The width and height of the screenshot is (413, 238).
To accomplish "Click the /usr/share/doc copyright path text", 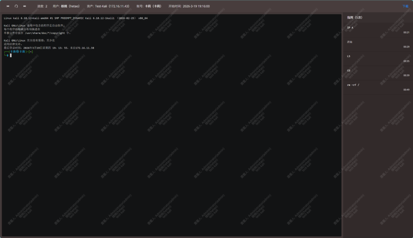I will (x=45, y=33).
